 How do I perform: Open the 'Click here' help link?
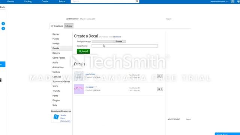click(x=117, y=37)
